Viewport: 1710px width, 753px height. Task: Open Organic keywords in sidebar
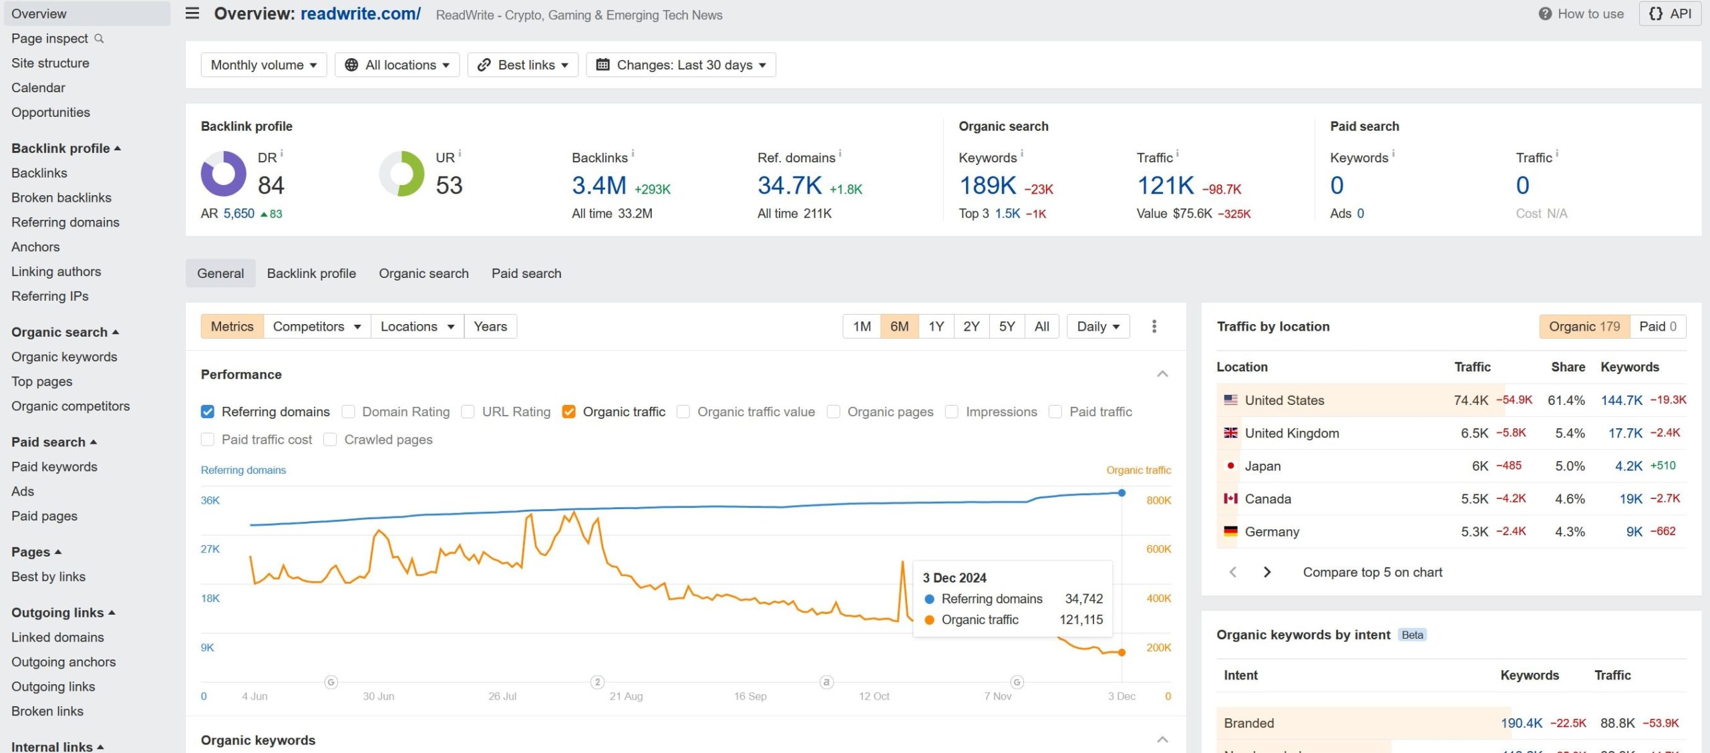pyautogui.click(x=64, y=357)
